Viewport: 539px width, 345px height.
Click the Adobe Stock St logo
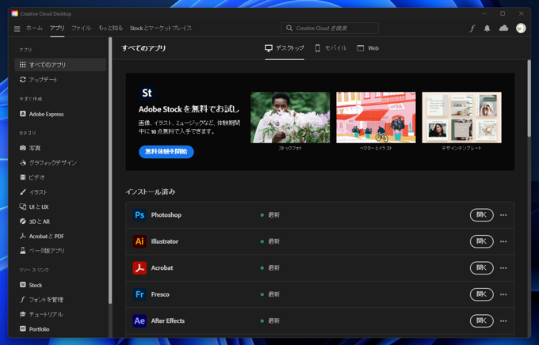click(147, 93)
